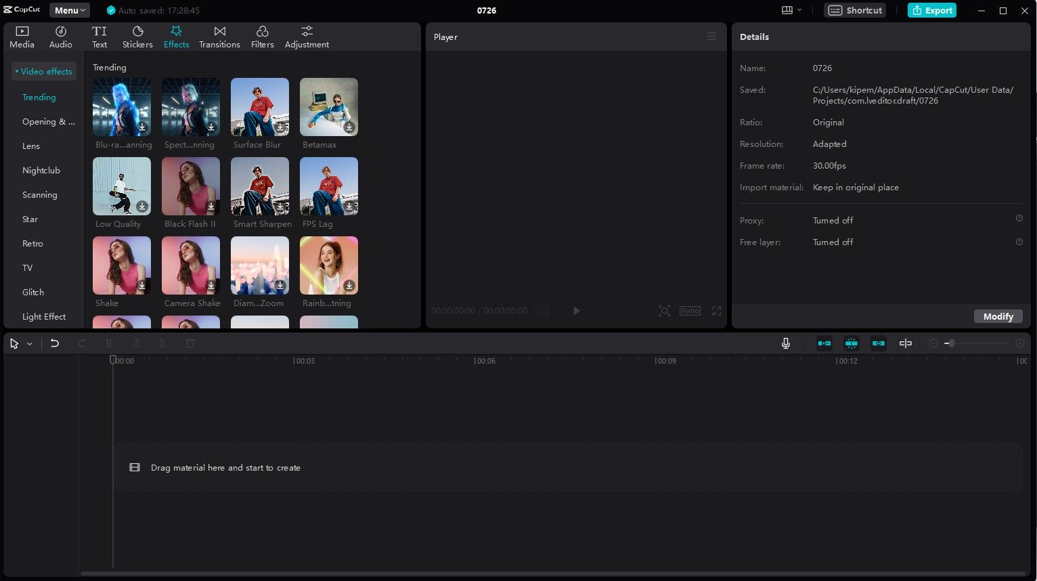Switch to the Transitions panel
1037x581 pixels.
point(219,36)
